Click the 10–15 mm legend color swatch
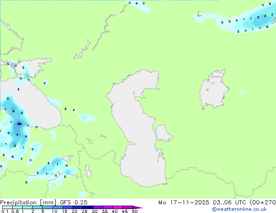Viewport: 276px width, 213px height. [58, 207]
